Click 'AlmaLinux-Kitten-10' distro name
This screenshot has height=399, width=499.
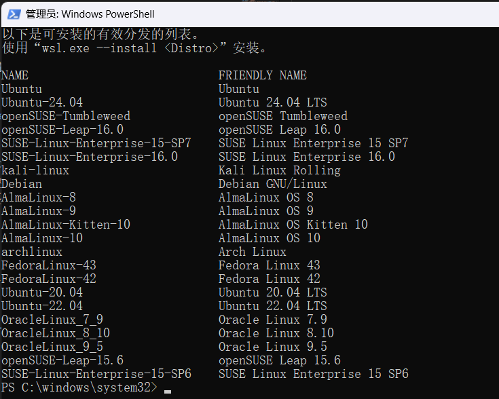coord(66,225)
